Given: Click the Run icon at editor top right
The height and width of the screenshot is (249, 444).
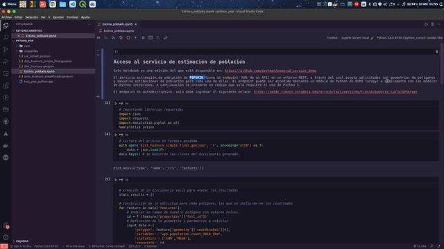Looking at the screenshot, I should [x=426, y=24].
